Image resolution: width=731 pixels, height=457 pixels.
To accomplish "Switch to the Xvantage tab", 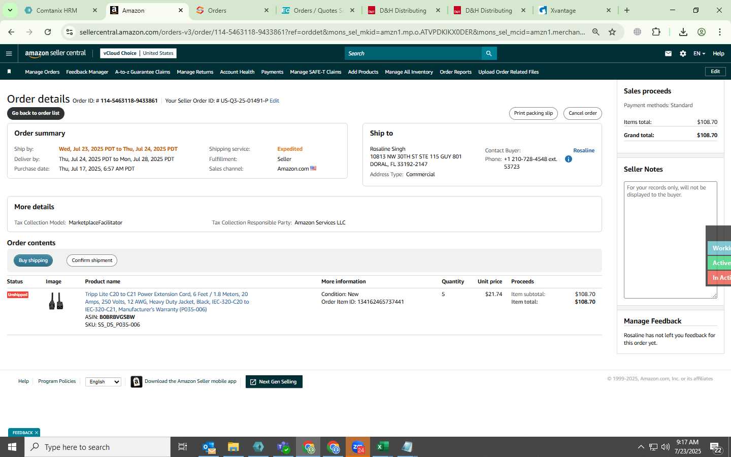I will pos(576,10).
